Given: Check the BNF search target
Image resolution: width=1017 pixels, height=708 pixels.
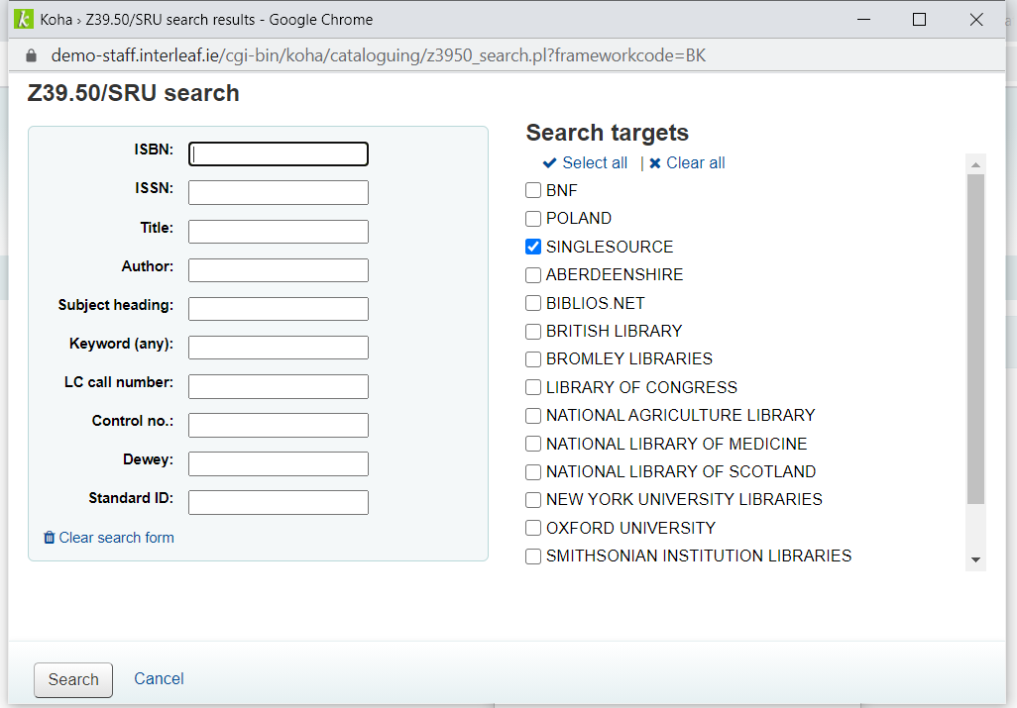Looking at the screenshot, I should point(533,190).
